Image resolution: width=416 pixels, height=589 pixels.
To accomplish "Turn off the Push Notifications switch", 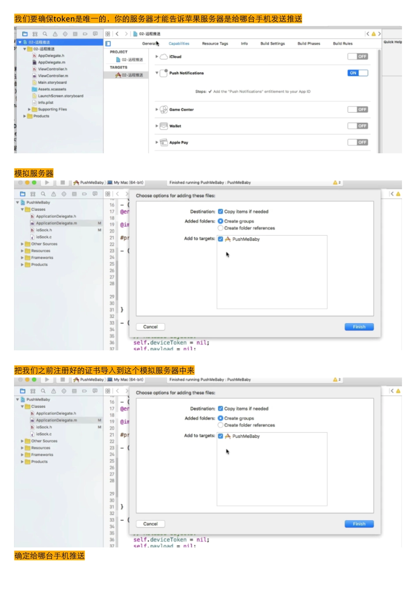I will click(357, 73).
